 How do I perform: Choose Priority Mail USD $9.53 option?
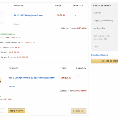pyautogui.click(x=9, y=52)
